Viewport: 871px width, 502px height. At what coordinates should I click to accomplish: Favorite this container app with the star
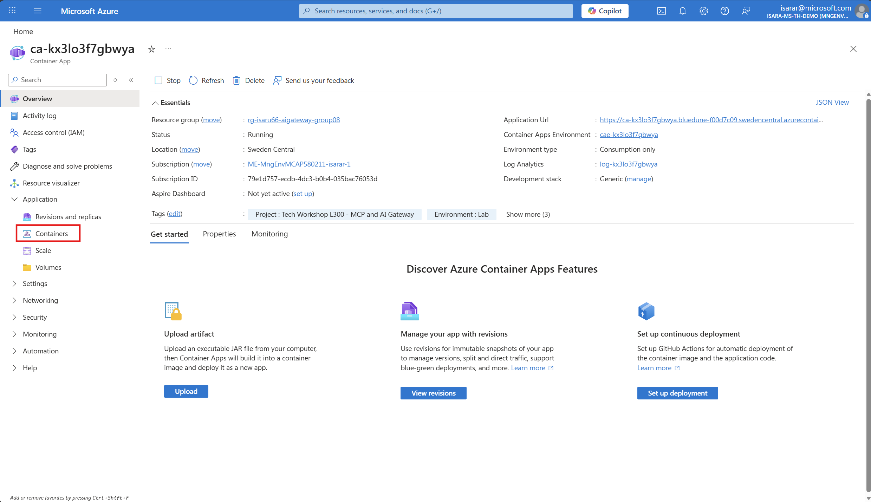tap(151, 49)
